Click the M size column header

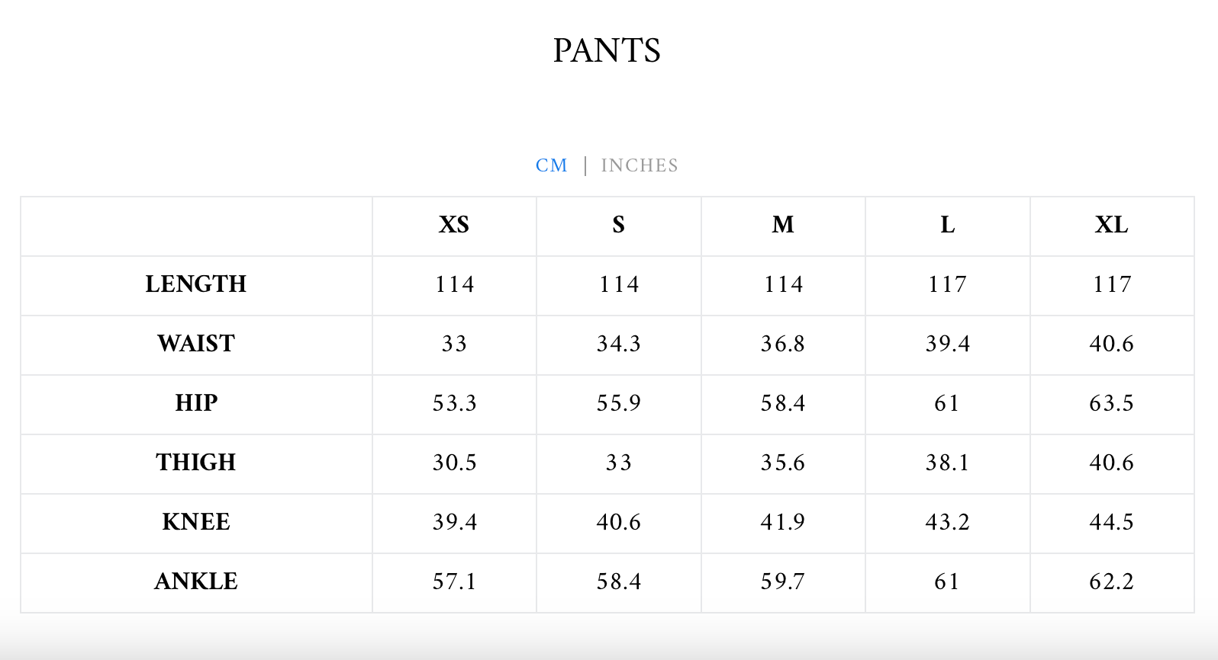783,225
